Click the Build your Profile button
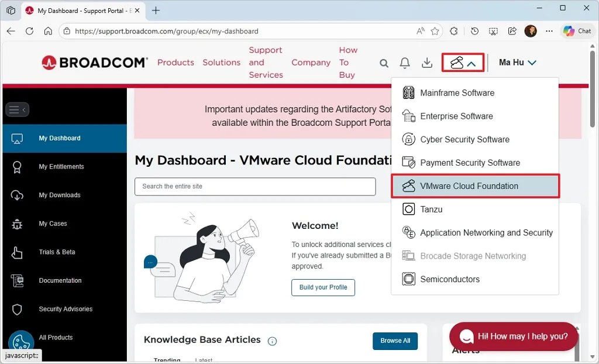The image size is (599, 364). [323, 287]
